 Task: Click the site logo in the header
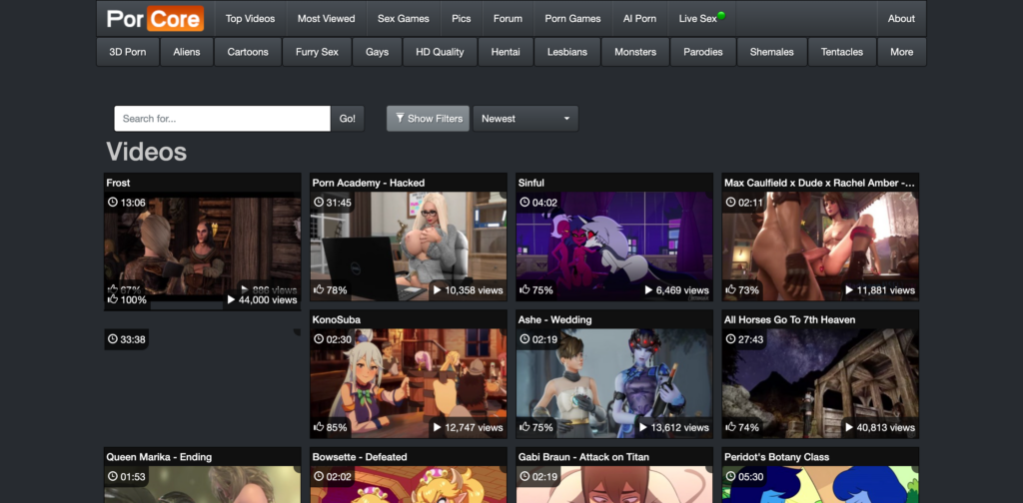(x=155, y=18)
